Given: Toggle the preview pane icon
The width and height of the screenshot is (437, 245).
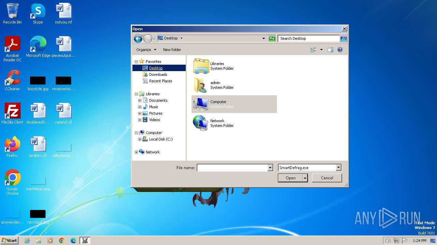Looking at the screenshot, I should pyautogui.click(x=330, y=50).
